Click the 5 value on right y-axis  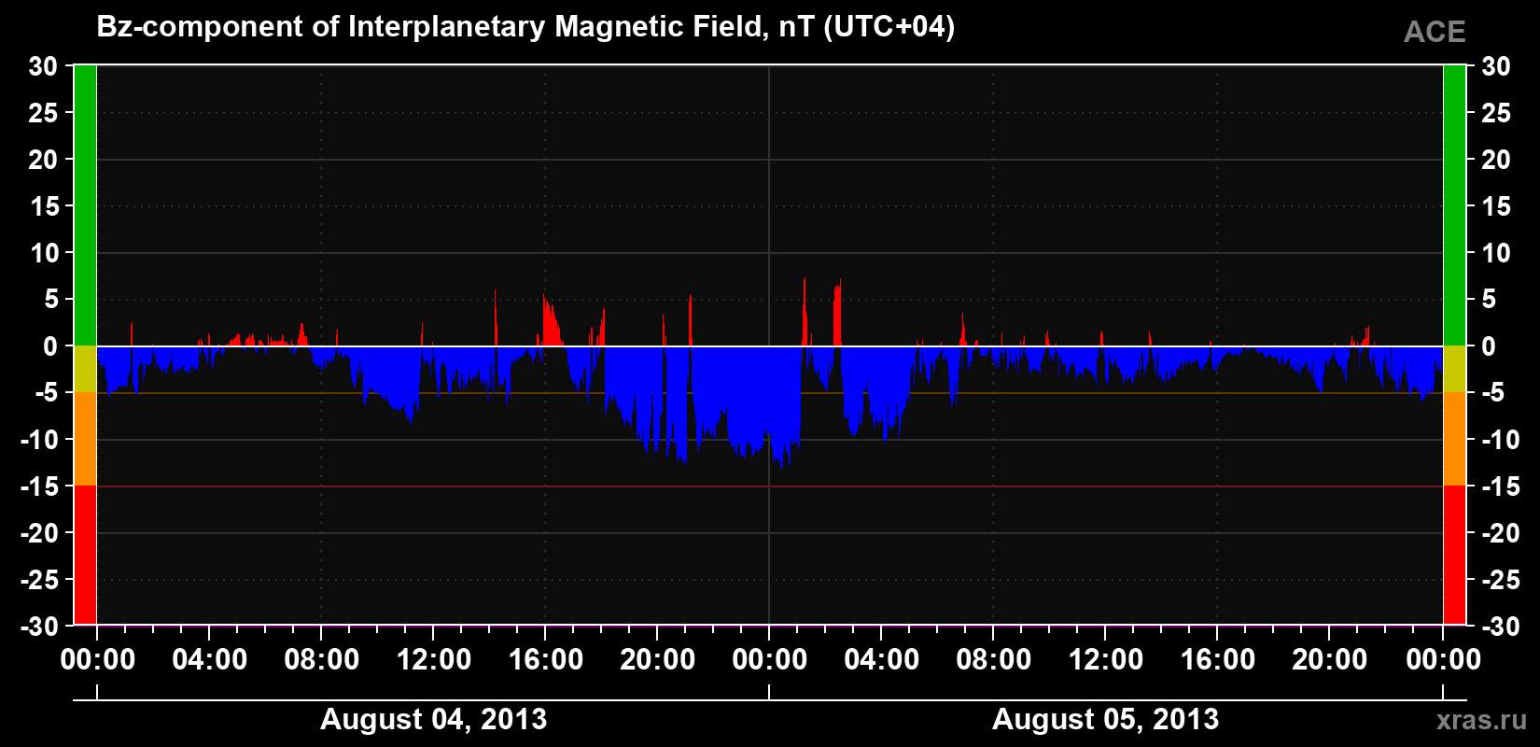pyautogui.click(x=1489, y=300)
